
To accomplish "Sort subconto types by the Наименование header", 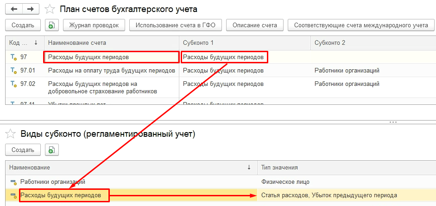I will point(131,168).
